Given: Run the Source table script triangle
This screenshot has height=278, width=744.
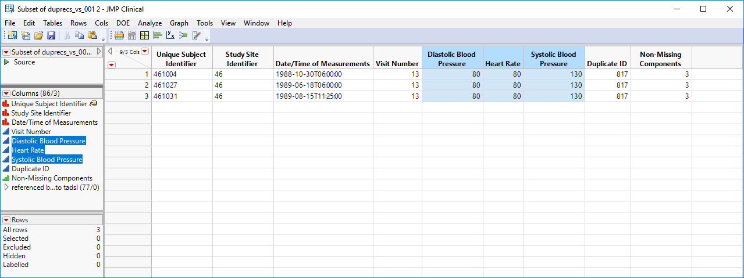Looking at the screenshot, I should (6, 62).
